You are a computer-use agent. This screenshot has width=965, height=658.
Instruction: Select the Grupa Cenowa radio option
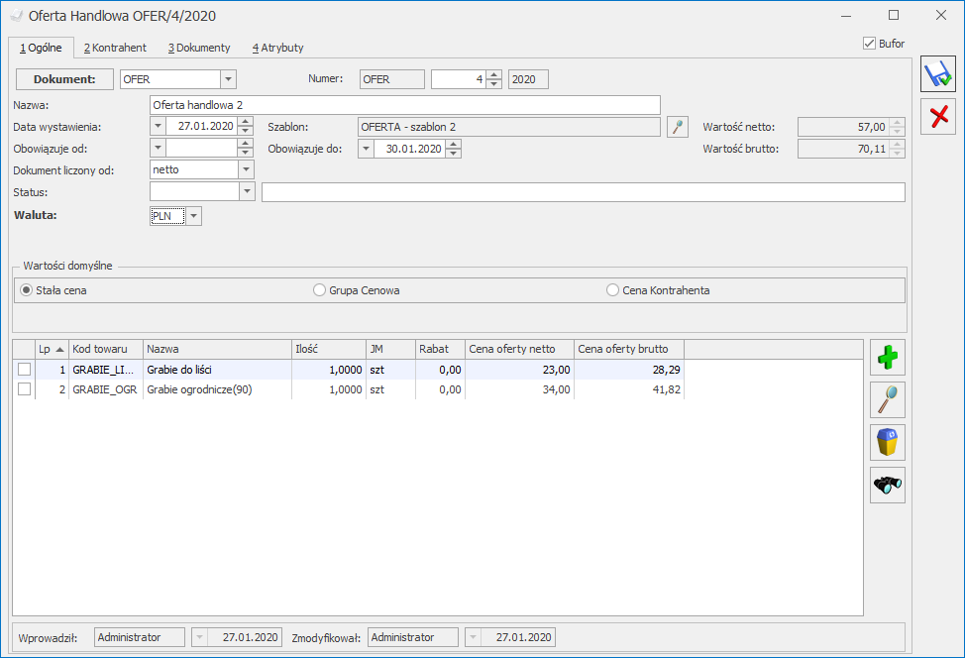[319, 290]
